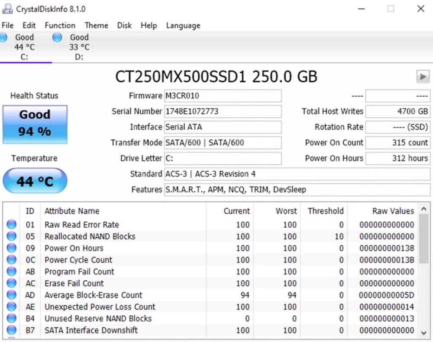This screenshot has height=342, width=433.
Task: Open the Function menu
Action: 60,26
